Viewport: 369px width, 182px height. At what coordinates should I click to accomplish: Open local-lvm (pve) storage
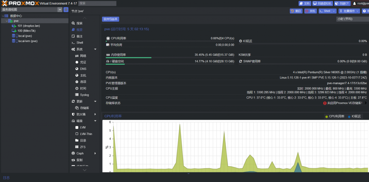[28, 41]
